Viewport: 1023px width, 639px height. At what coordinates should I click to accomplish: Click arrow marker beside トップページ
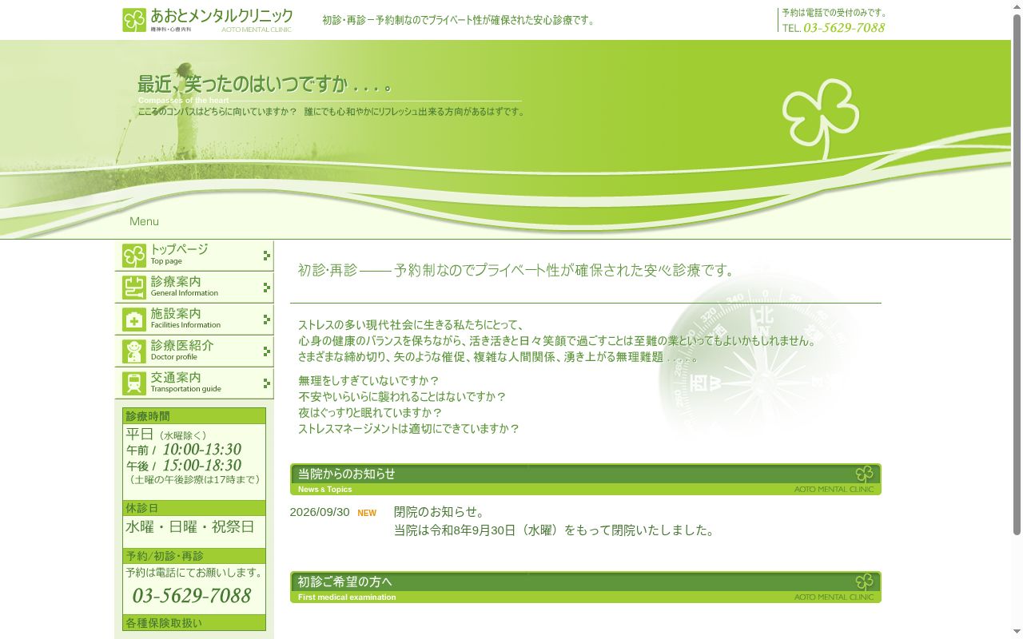point(267,256)
